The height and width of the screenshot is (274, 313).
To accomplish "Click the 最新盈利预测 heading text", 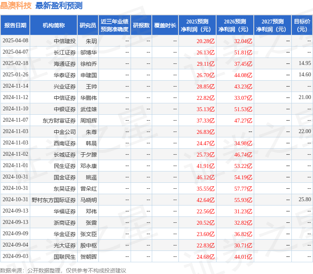I will coord(59,6).
